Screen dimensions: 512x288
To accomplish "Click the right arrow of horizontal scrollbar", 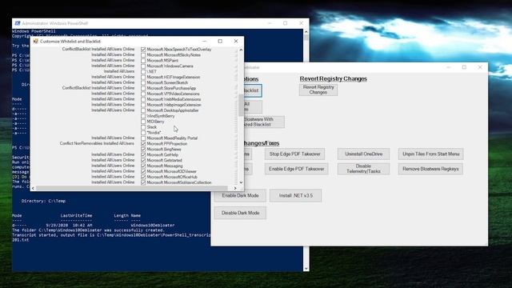I will 235,188.
